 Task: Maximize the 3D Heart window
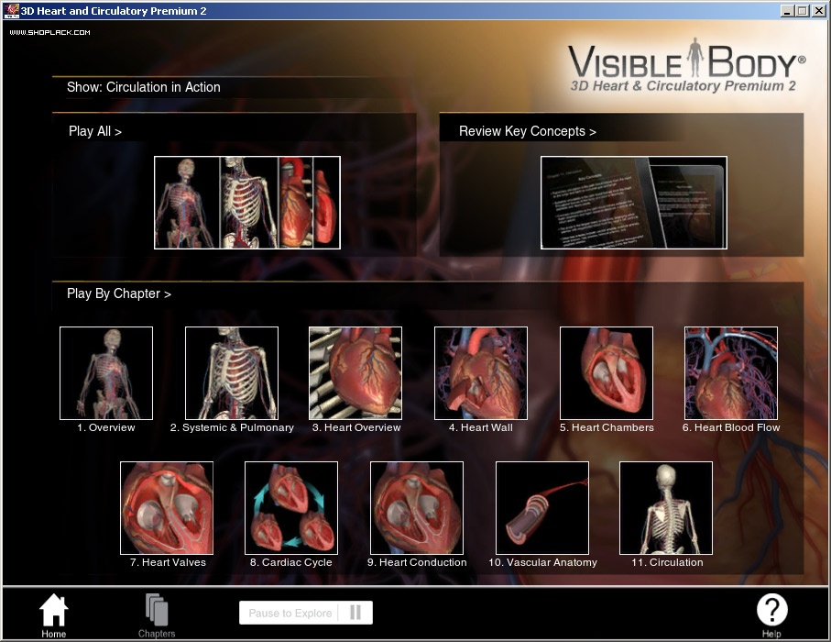coord(803,11)
